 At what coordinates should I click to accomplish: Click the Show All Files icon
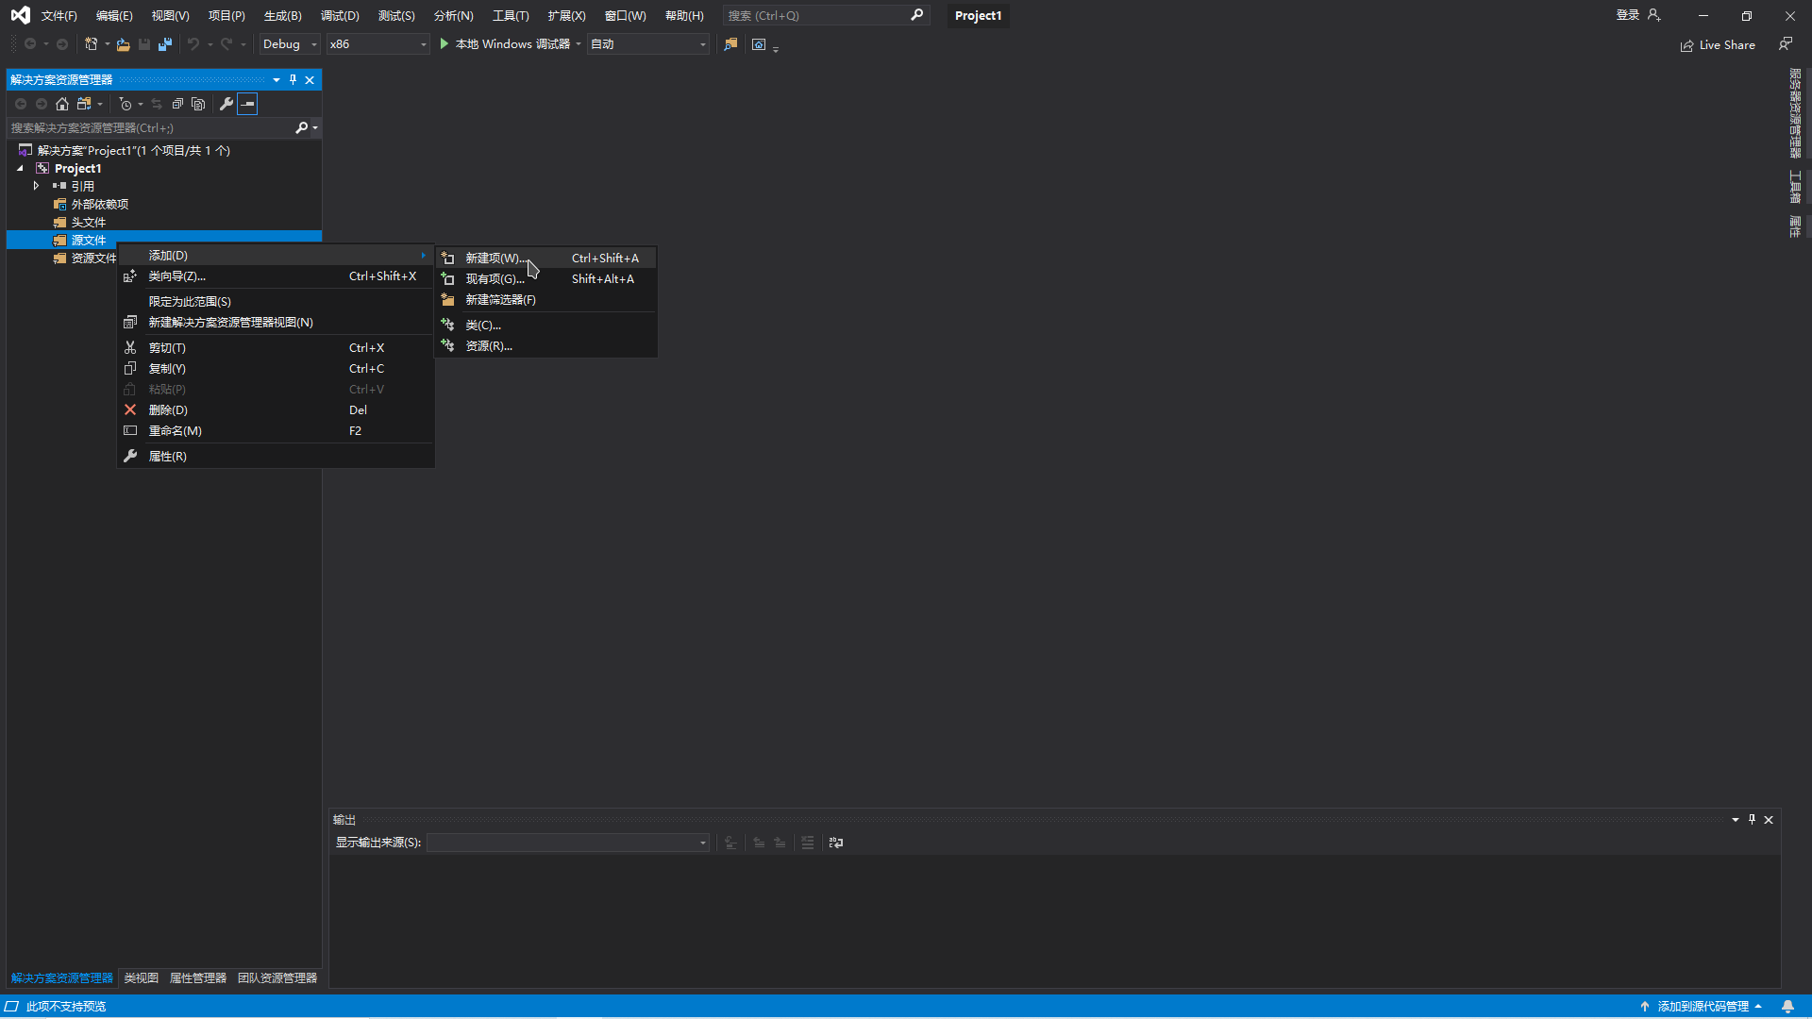click(x=198, y=104)
